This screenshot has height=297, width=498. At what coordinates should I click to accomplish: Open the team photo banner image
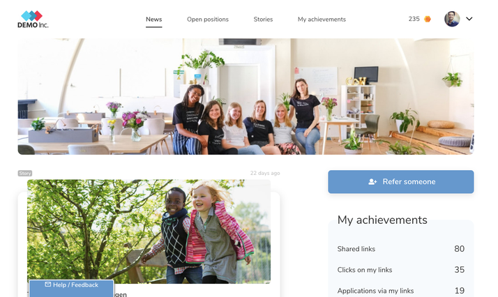point(246,96)
